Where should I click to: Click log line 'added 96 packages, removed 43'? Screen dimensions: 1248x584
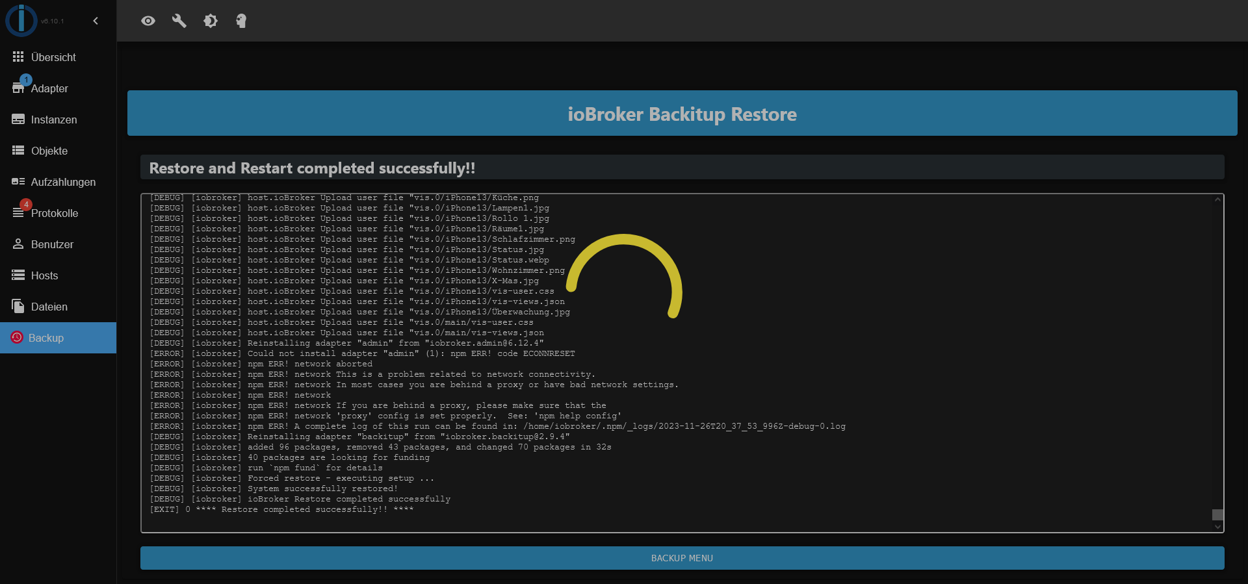coord(380,447)
